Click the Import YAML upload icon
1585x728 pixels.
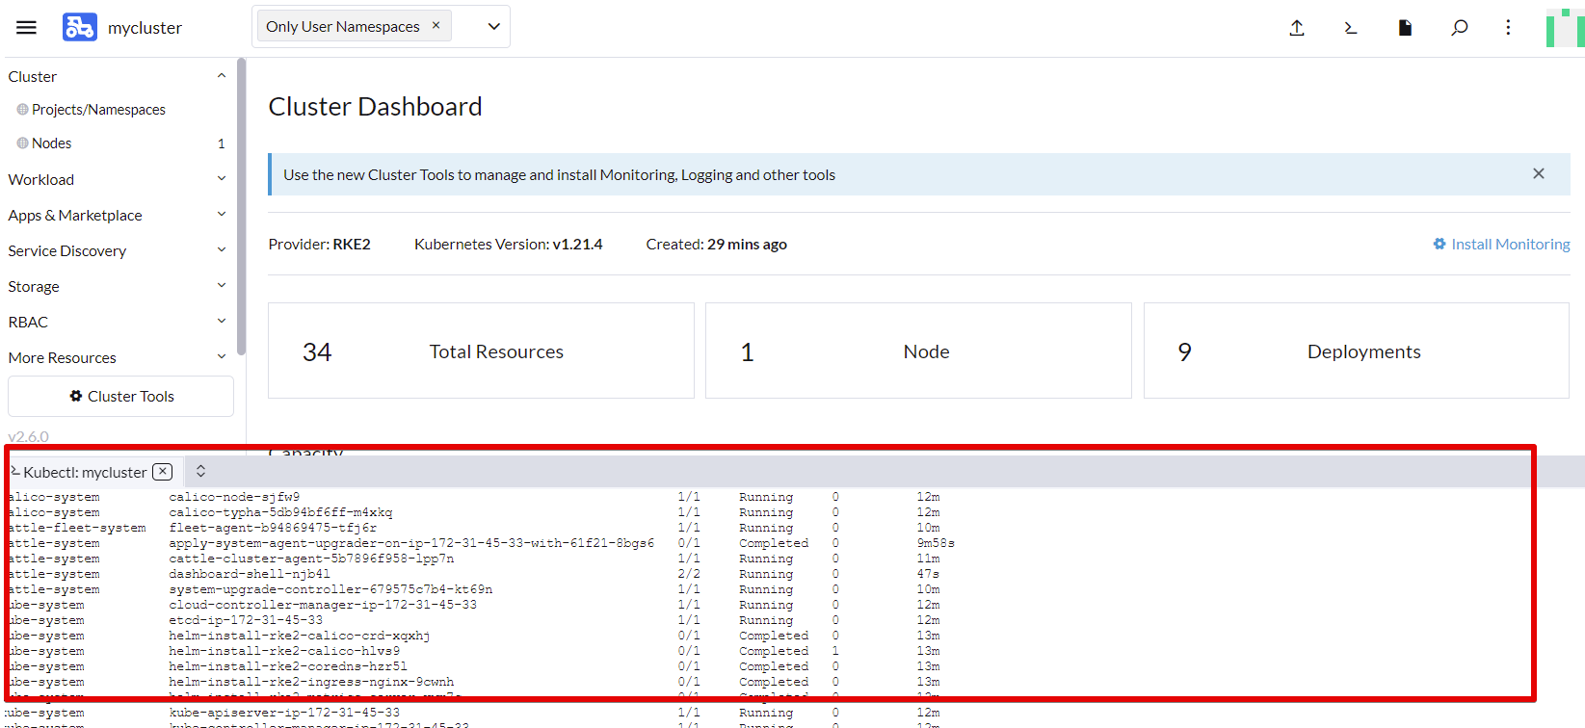pyautogui.click(x=1297, y=28)
